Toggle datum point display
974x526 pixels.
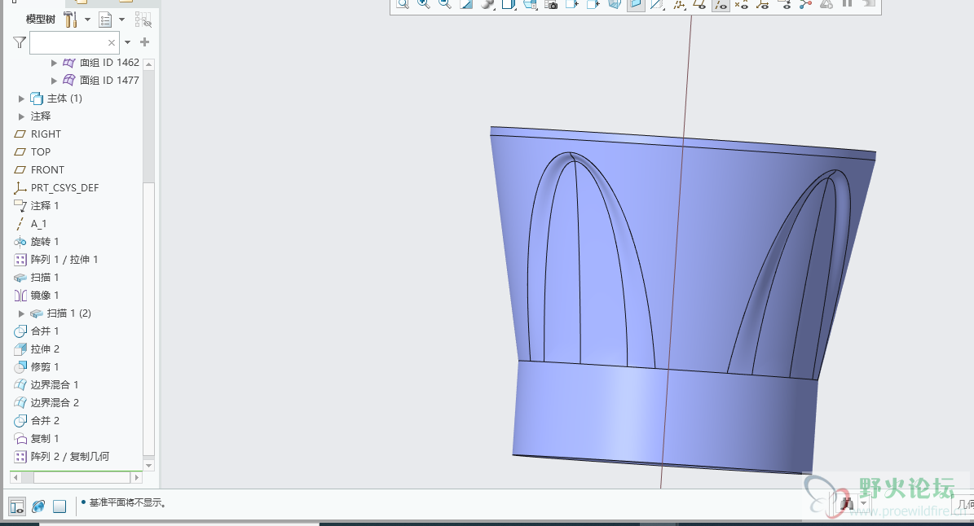[741, 4]
